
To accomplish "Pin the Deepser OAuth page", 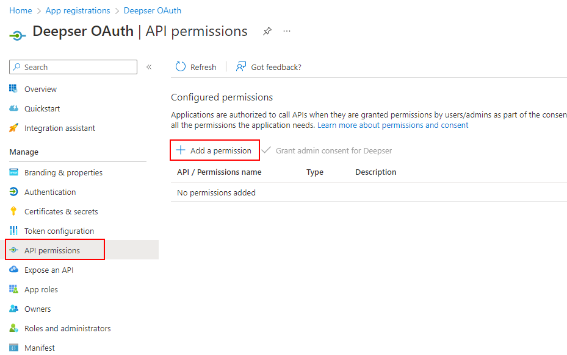I will tap(267, 32).
